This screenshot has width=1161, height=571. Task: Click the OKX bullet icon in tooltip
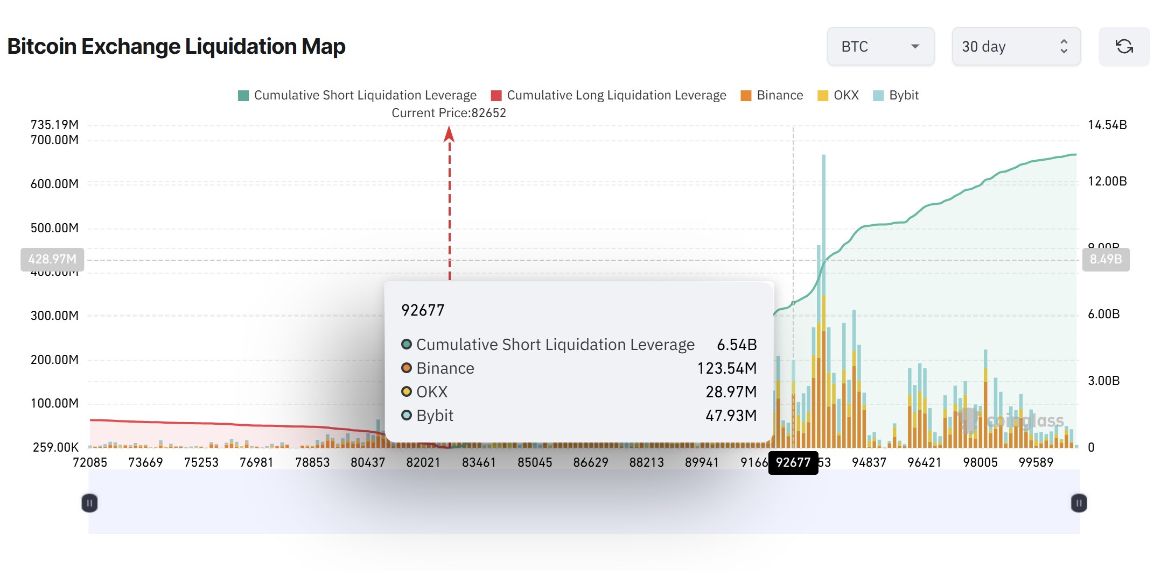(x=405, y=392)
